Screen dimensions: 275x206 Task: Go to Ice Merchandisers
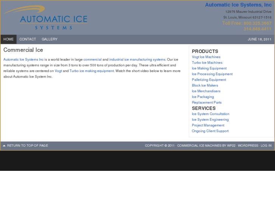(206, 91)
